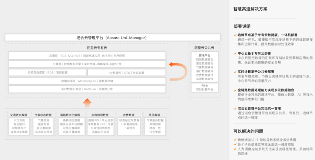Click 高德数据融合 in 算法平台
This screenshot has height=160, width=315.
[x=205, y=79]
